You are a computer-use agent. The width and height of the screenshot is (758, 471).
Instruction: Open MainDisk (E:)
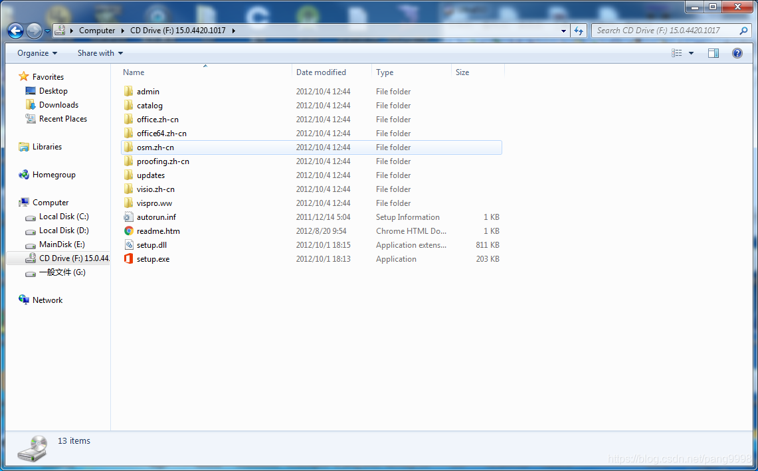pyautogui.click(x=62, y=244)
